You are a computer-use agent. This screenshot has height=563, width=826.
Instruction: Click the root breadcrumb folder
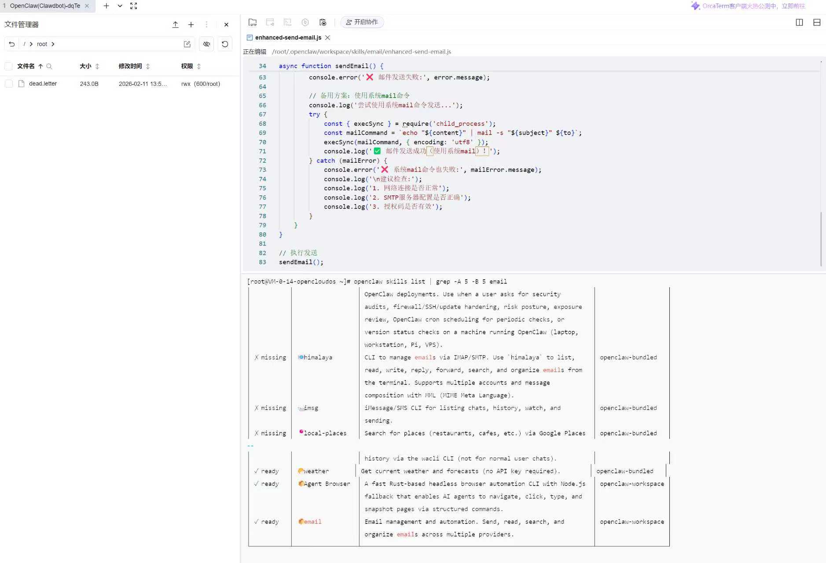tap(42, 44)
